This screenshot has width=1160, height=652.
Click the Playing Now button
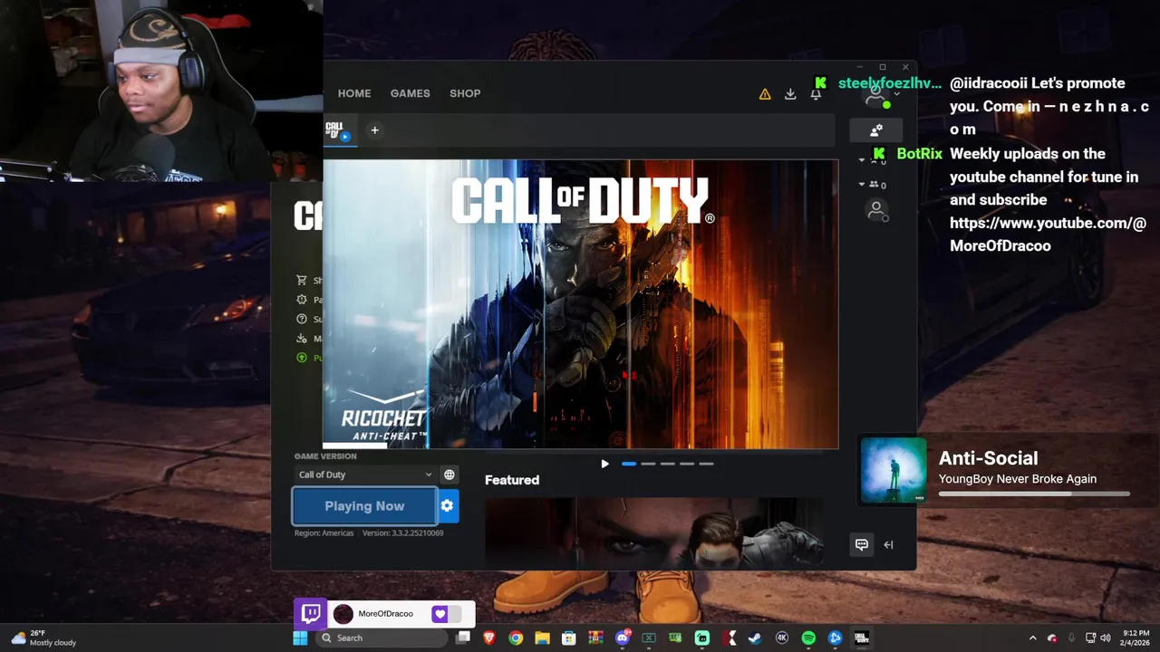click(x=364, y=506)
